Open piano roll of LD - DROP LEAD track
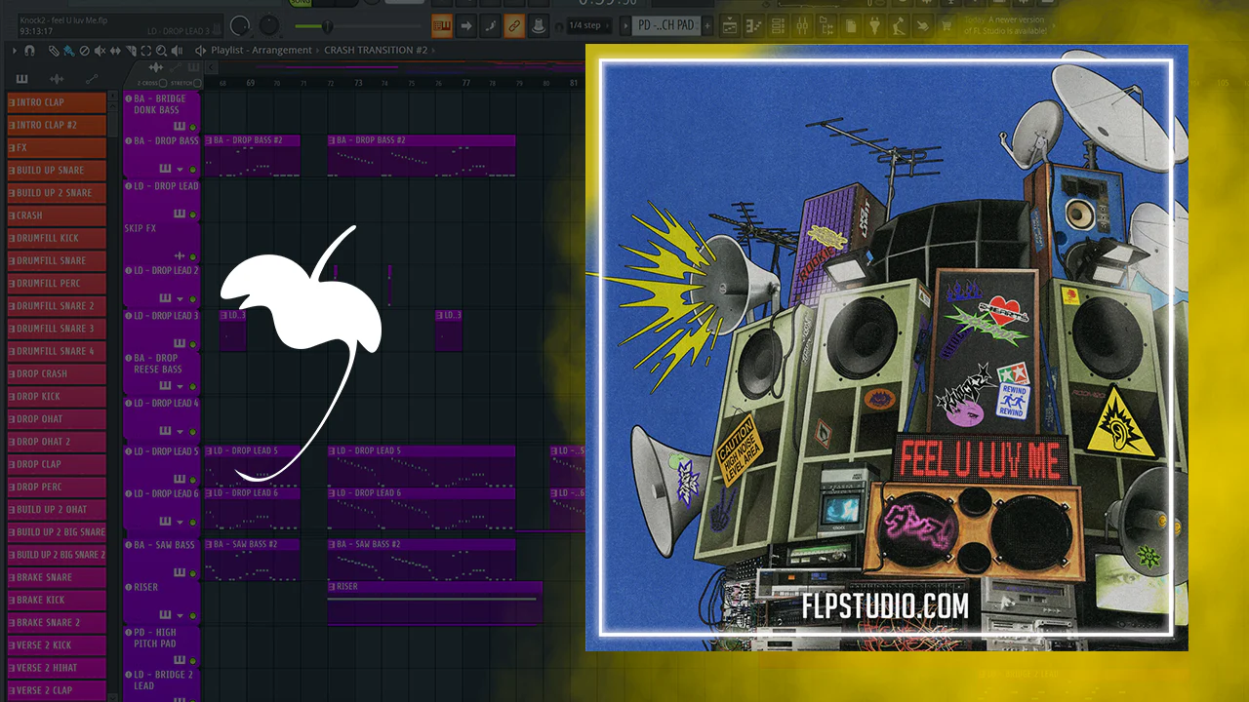 180,214
